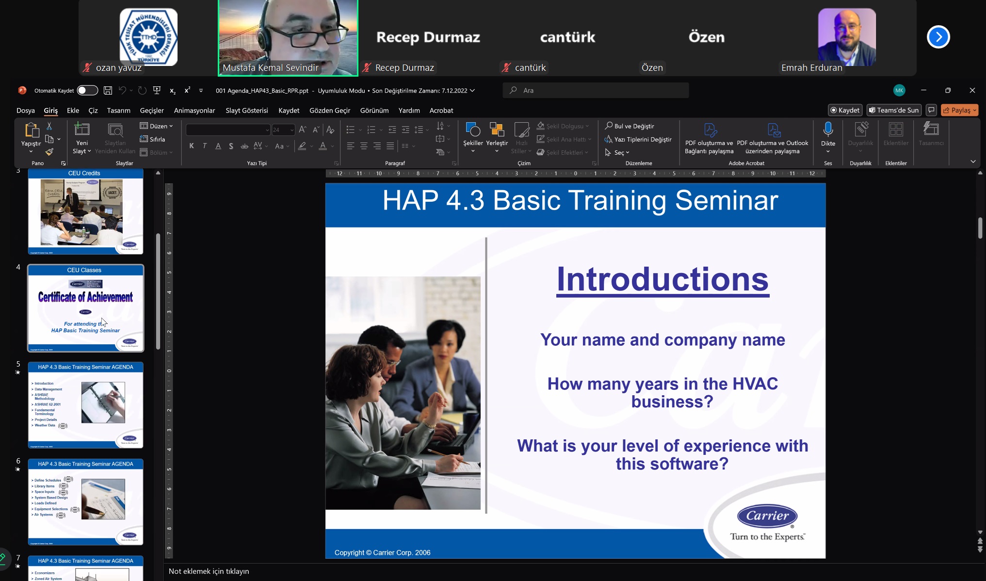Screen dimensions: 986x581
Task: Click the Save disk icon in title bar
Action: point(108,90)
